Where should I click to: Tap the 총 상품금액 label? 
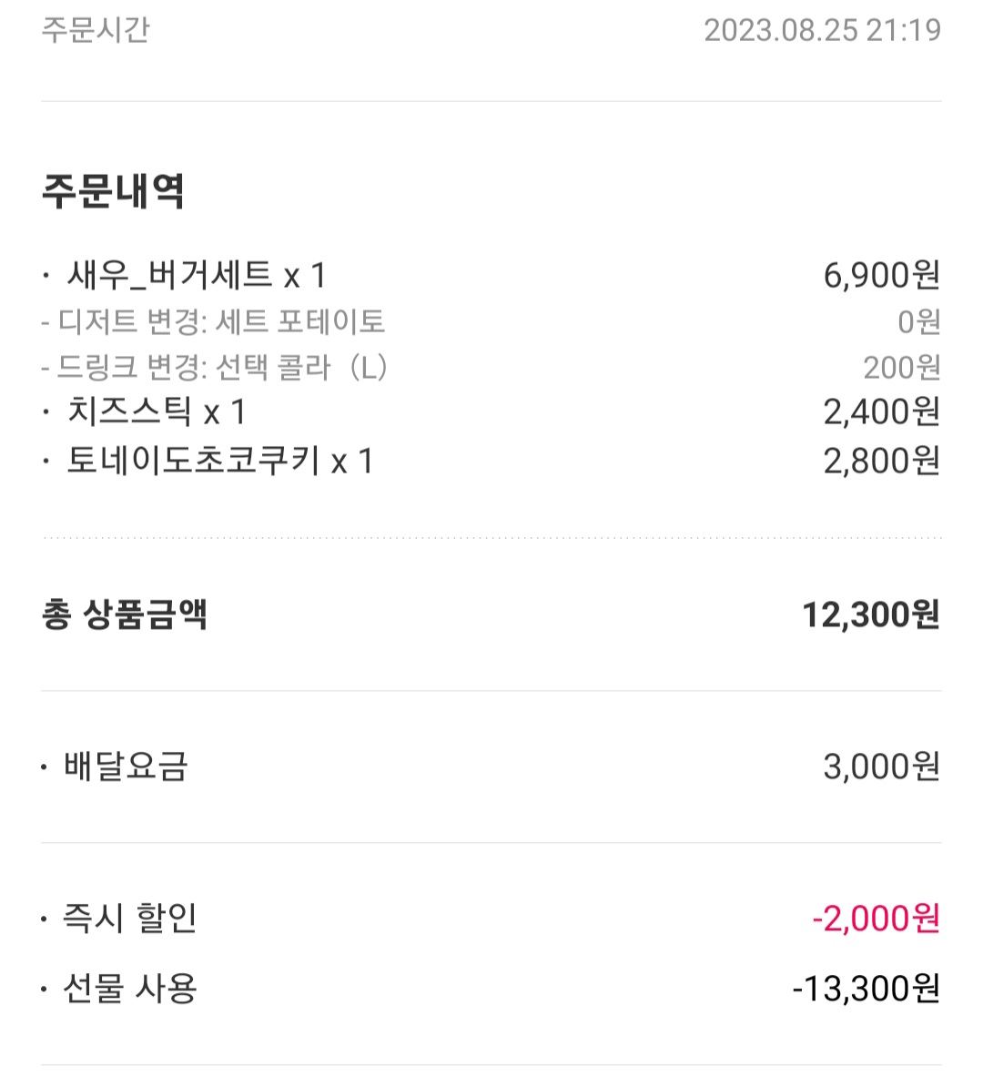(x=125, y=614)
